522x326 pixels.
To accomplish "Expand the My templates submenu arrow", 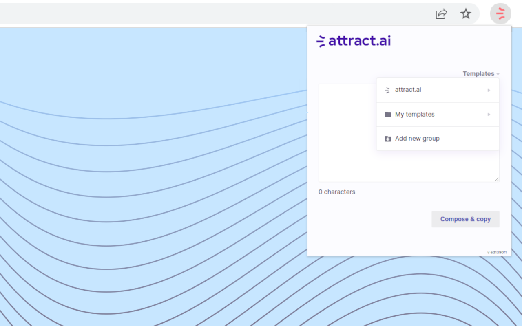I will pyautogui.click(x=489, y=115).
